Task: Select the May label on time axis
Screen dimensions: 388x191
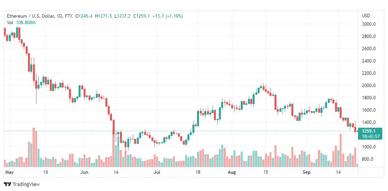Action: (x=9, y=172)
